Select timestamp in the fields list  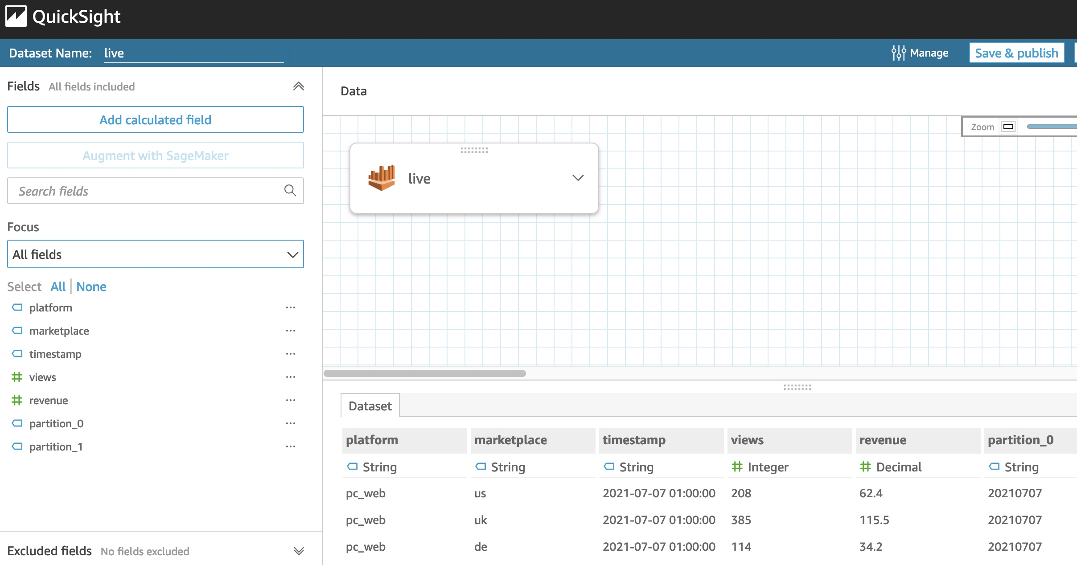[55, 354]
